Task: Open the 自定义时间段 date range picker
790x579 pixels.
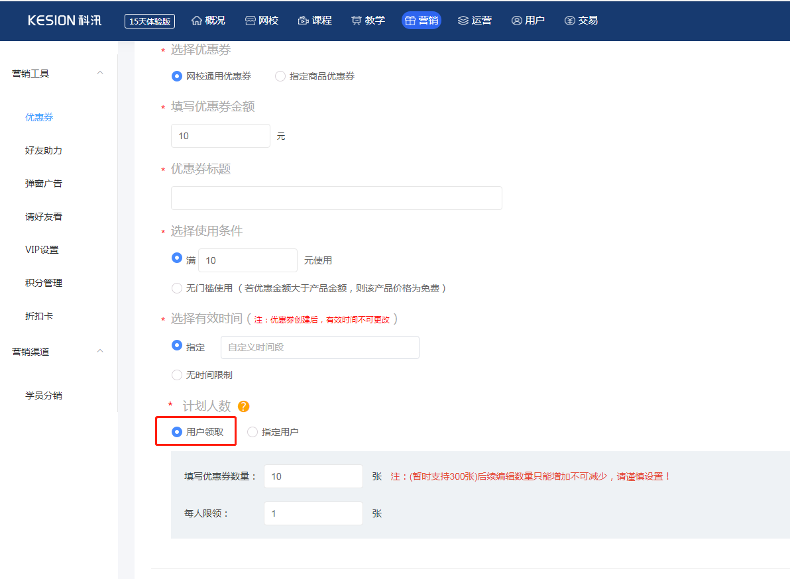Action: pos(319,347)
